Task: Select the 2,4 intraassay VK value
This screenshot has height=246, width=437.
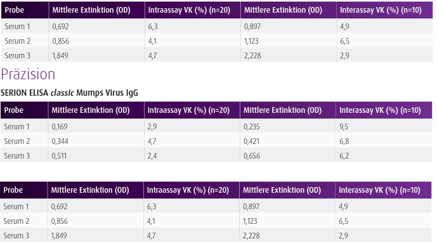Action: point(152,156)
